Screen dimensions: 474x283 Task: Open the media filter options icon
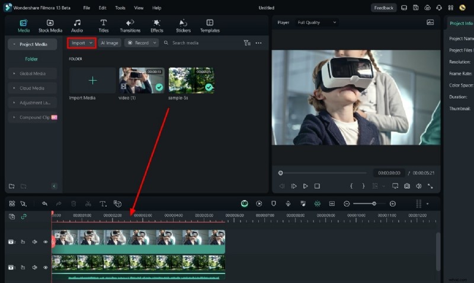247,43
